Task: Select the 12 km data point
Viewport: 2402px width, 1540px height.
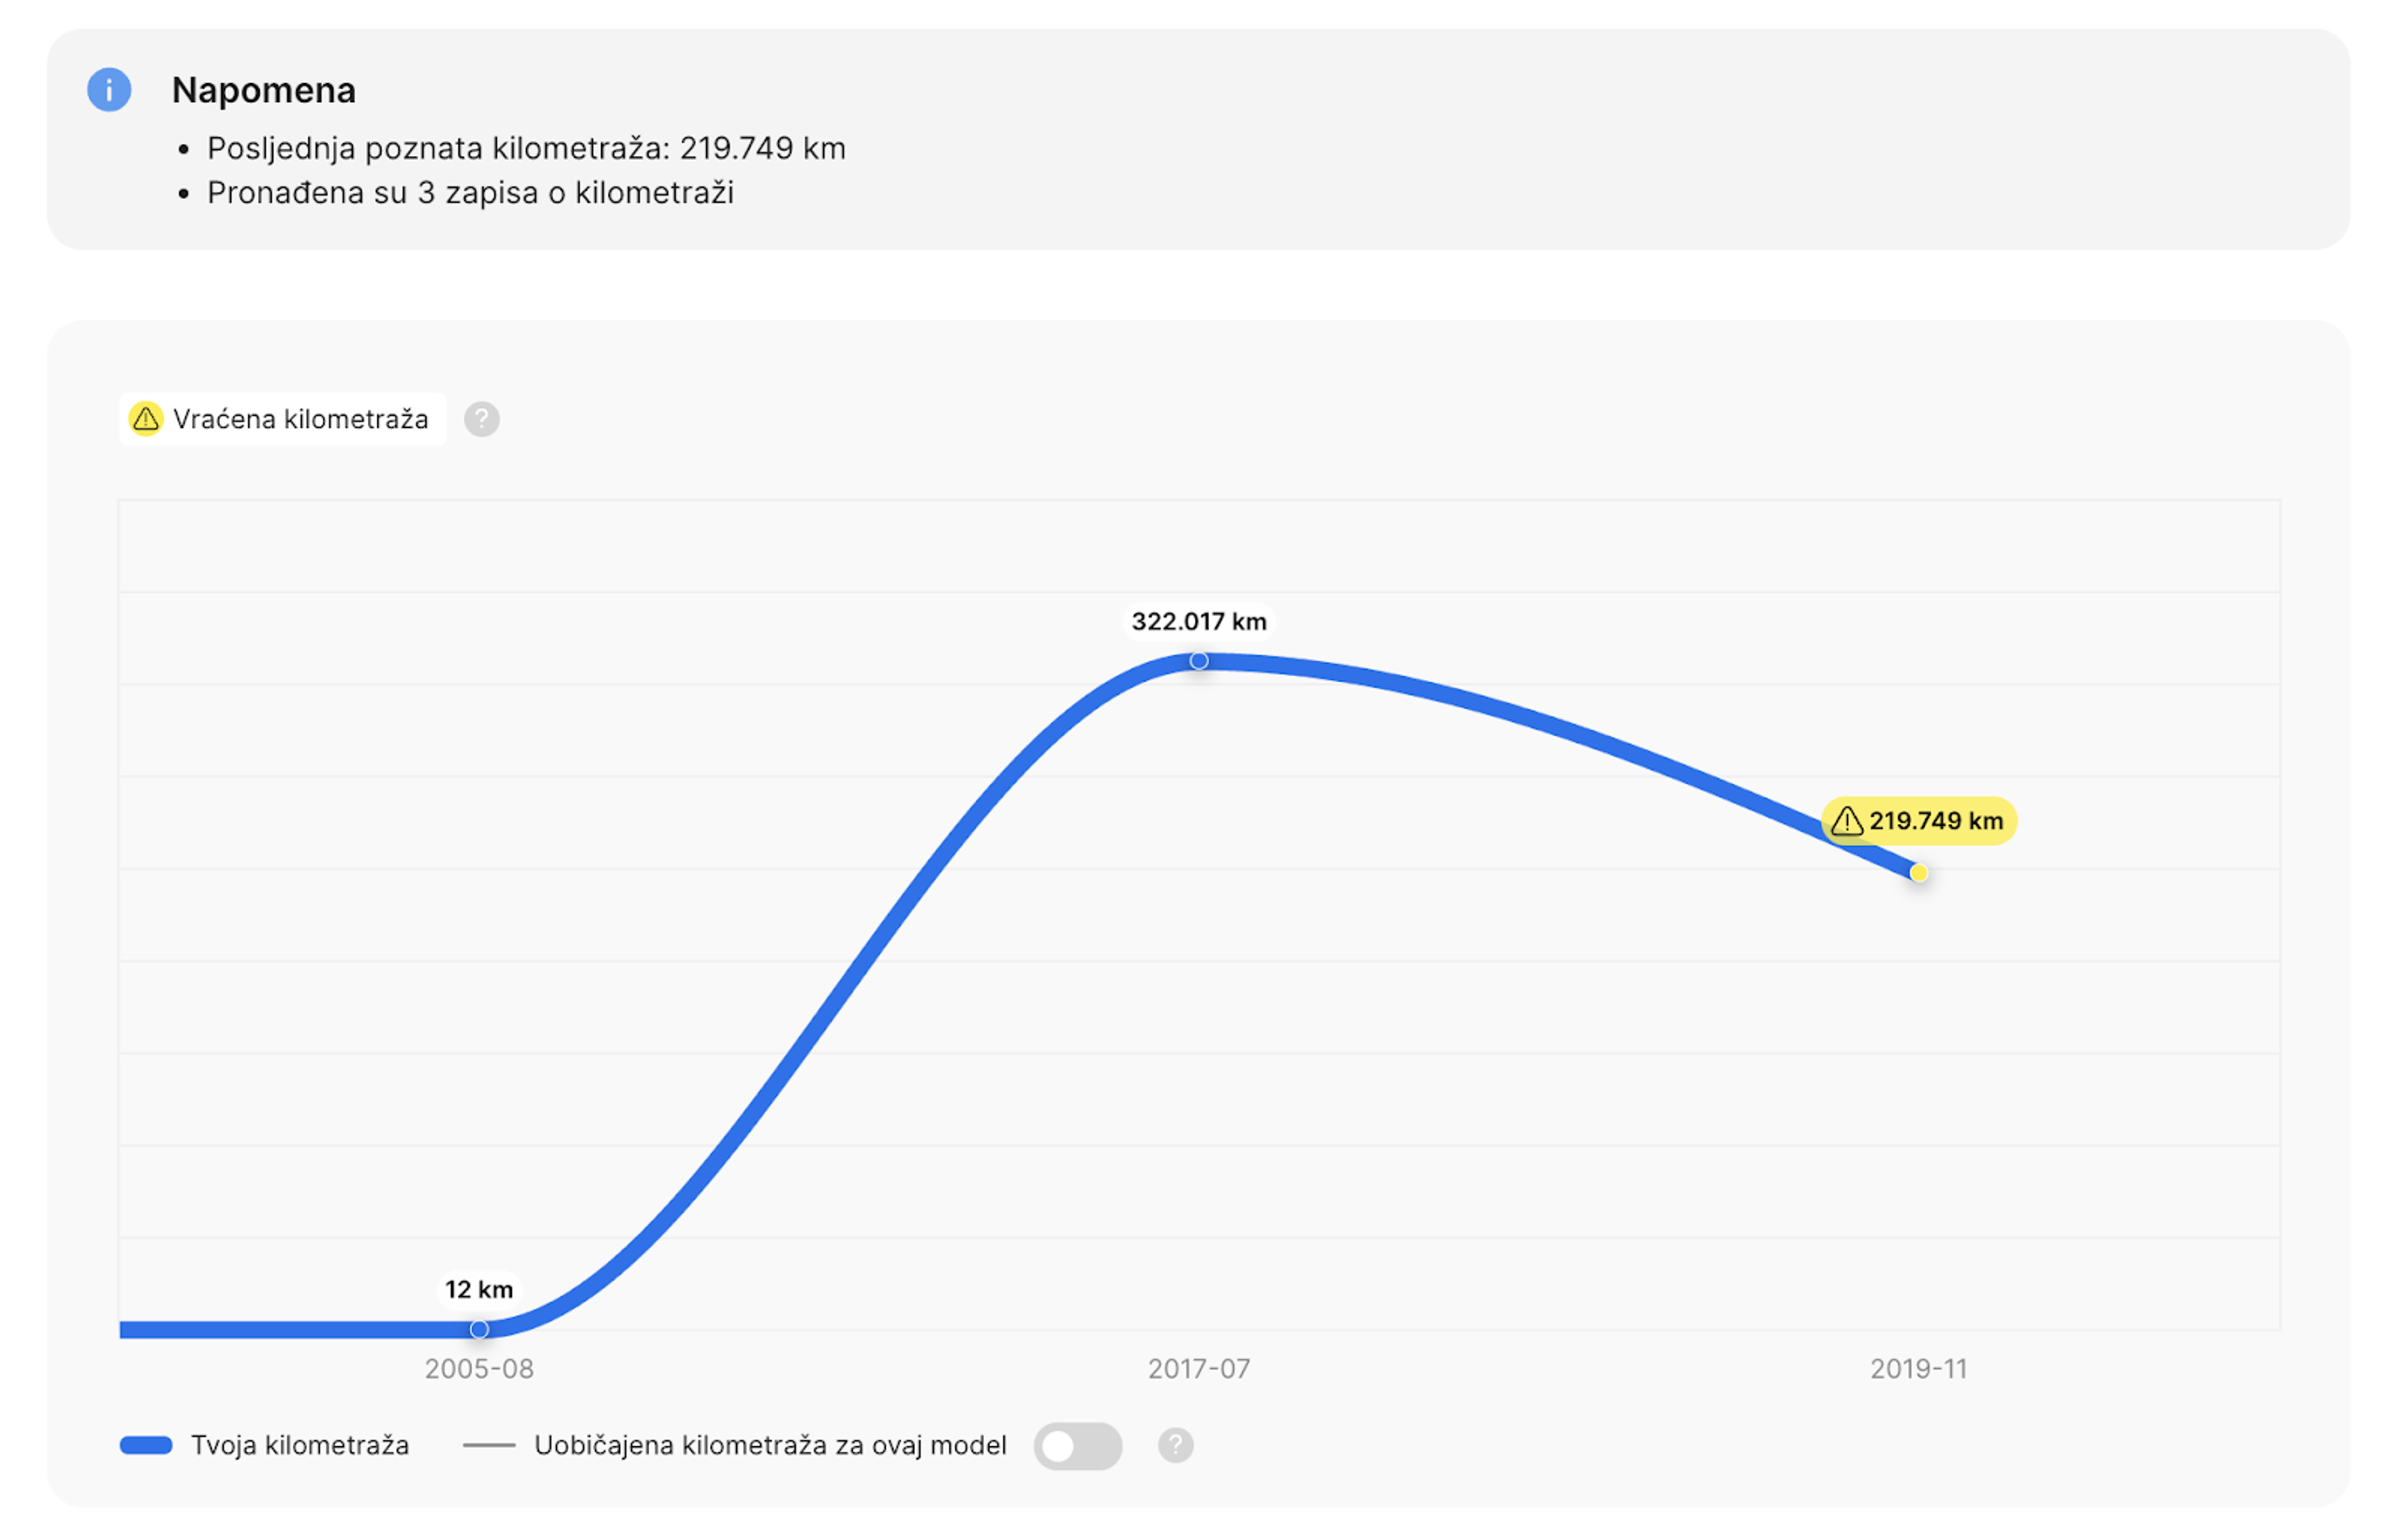Action: (x=479, y=1329)
